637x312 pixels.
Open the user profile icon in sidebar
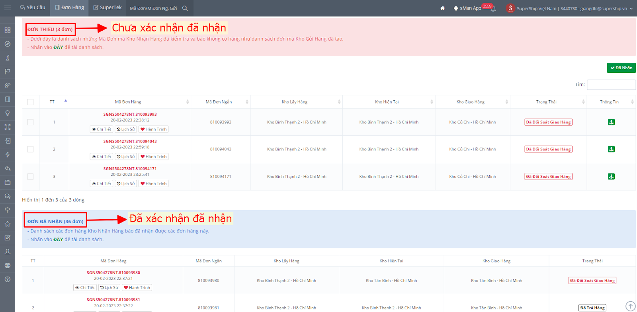click(x=8, y=252)
